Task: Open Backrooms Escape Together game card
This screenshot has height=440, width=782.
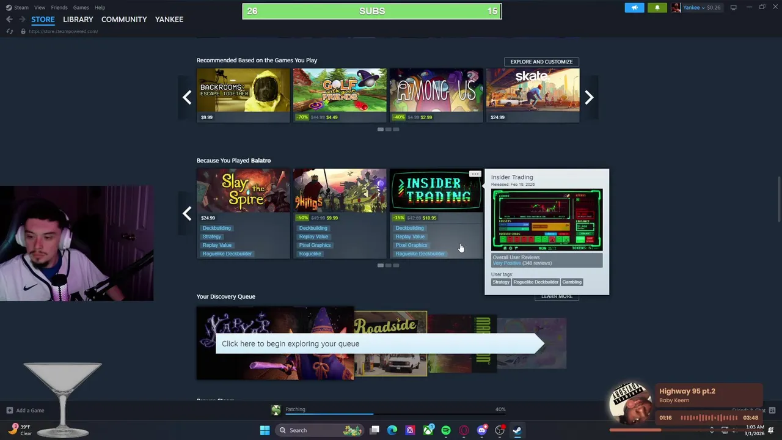Action: tap(243, 95)
